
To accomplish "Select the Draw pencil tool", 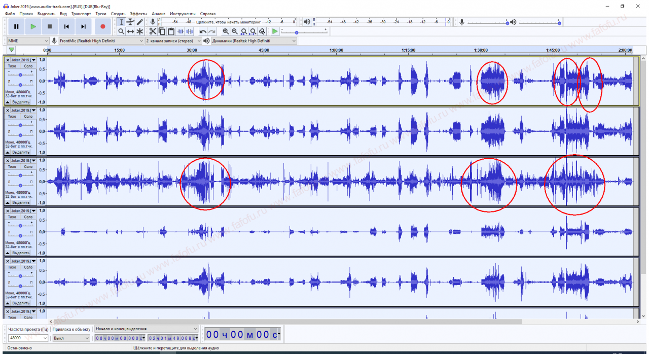I will 139,22.
